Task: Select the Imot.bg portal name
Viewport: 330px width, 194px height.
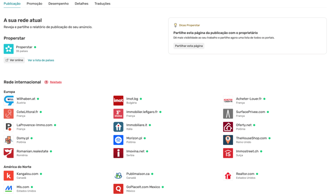Action: tap(132, 99)
